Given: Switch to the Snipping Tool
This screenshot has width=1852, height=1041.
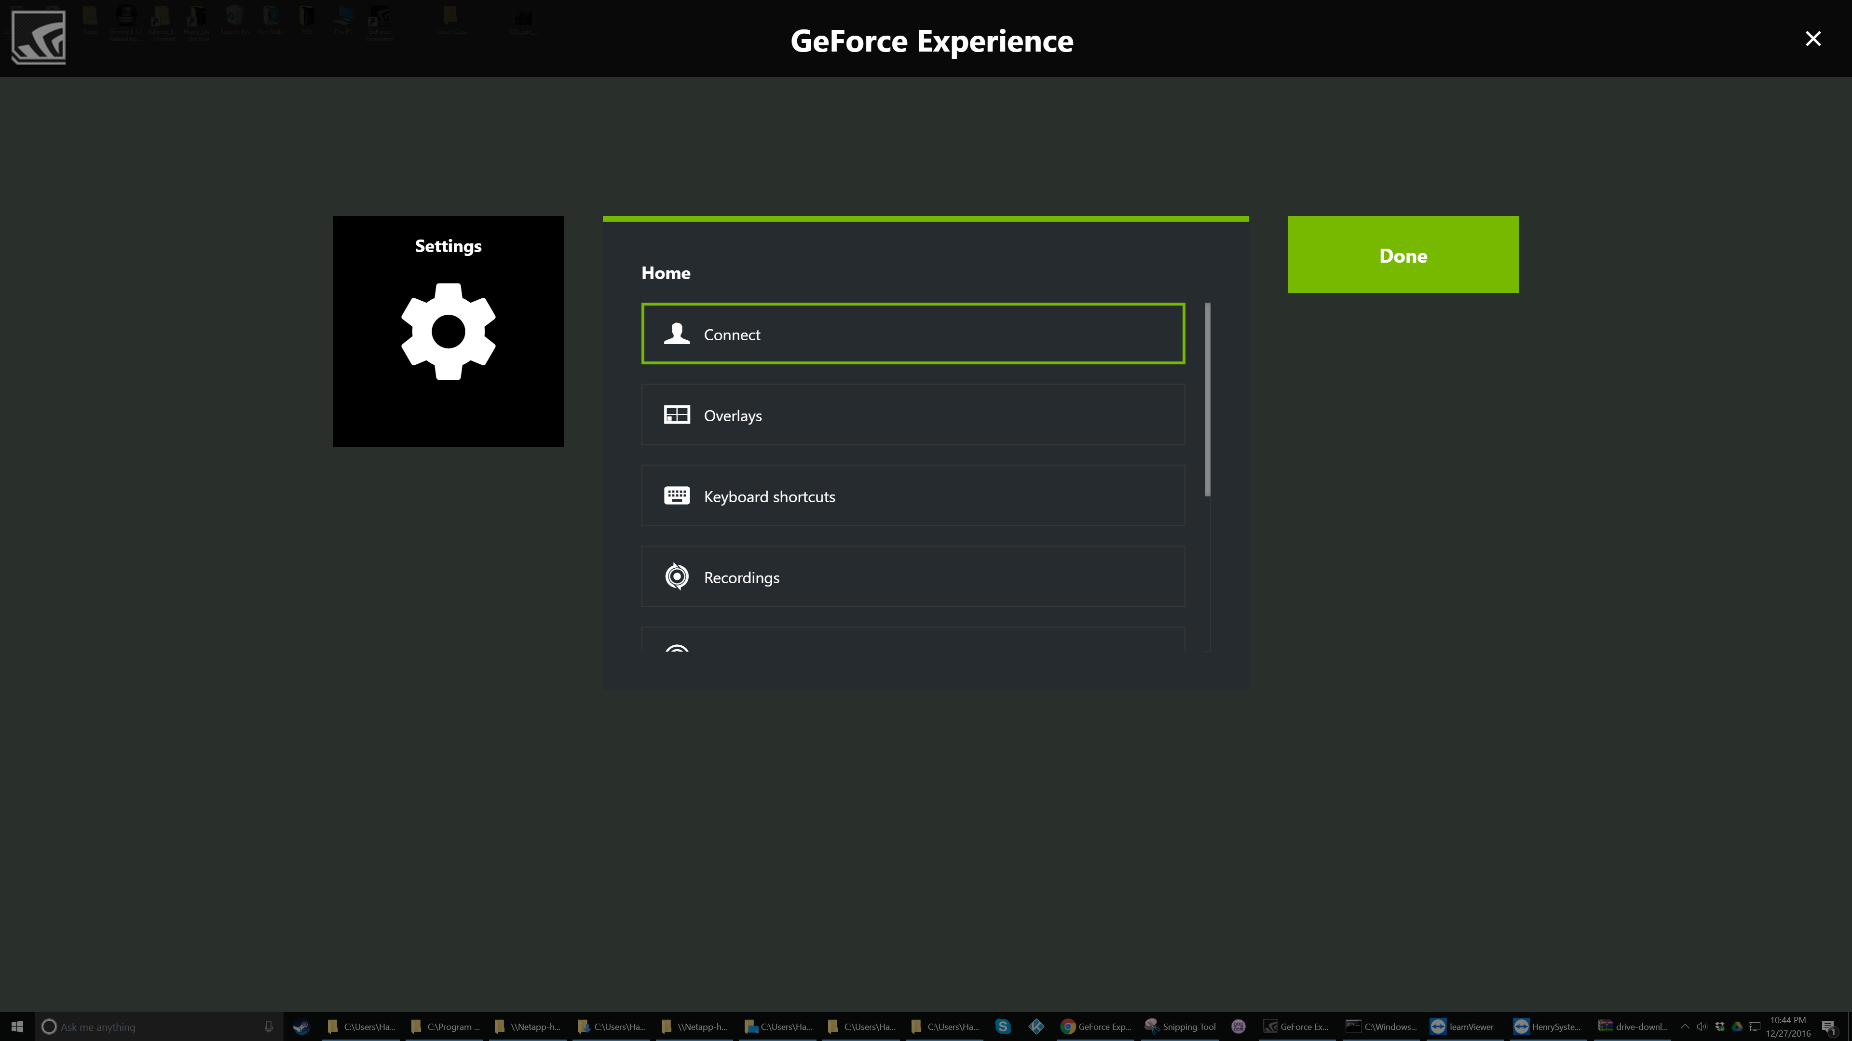Looking at the screenshot, I should 1181,1027.
